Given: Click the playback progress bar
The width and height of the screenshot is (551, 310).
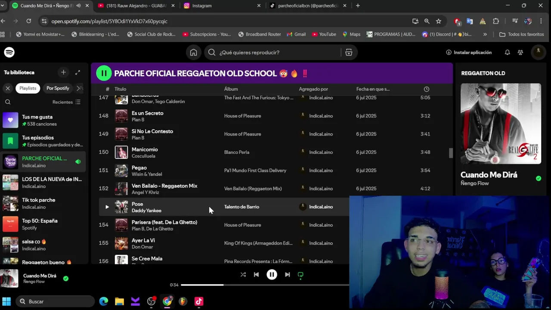Looking at the screenshot, I should point(265,285).
